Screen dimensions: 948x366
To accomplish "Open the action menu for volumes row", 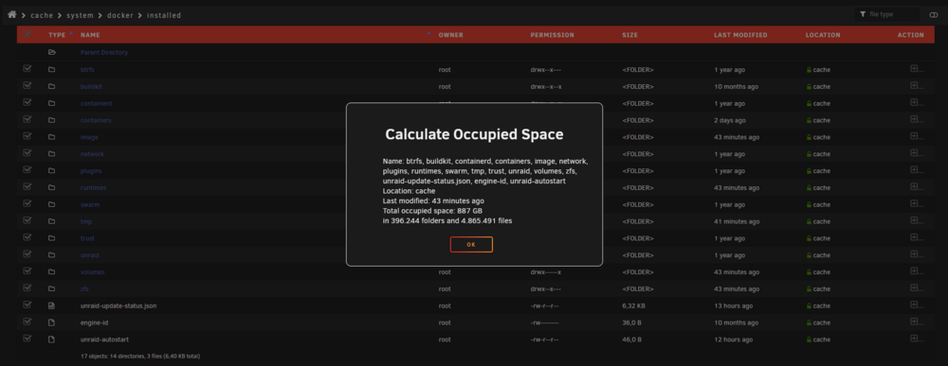I will [917, 272].
